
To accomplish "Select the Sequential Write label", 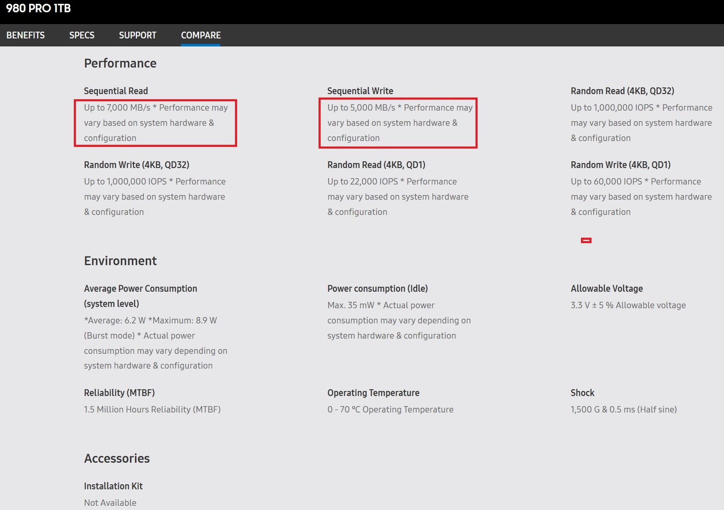I will (360, 91).
